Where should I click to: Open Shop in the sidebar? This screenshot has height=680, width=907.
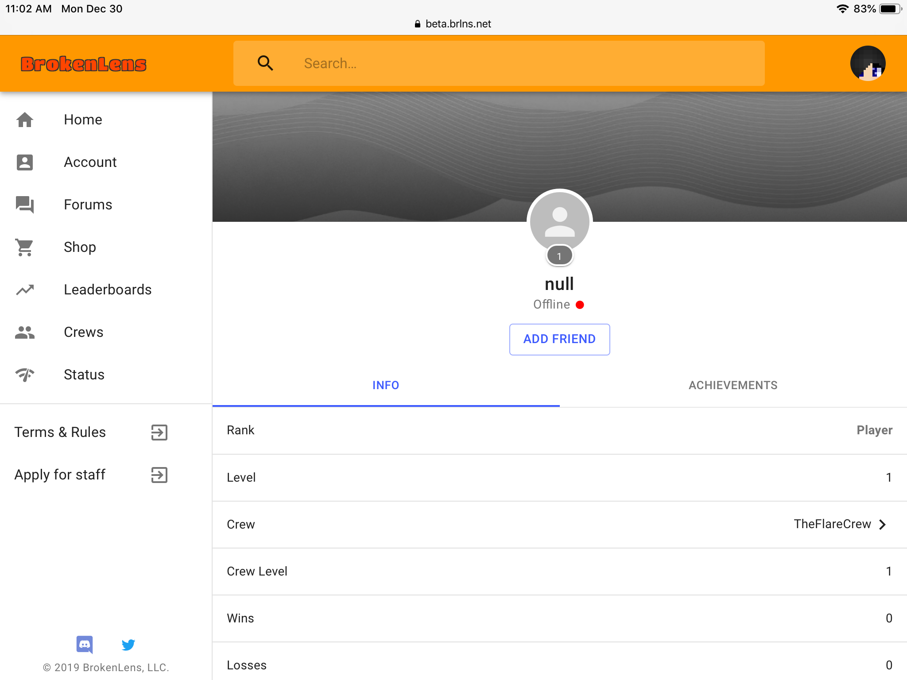(106, 247)
